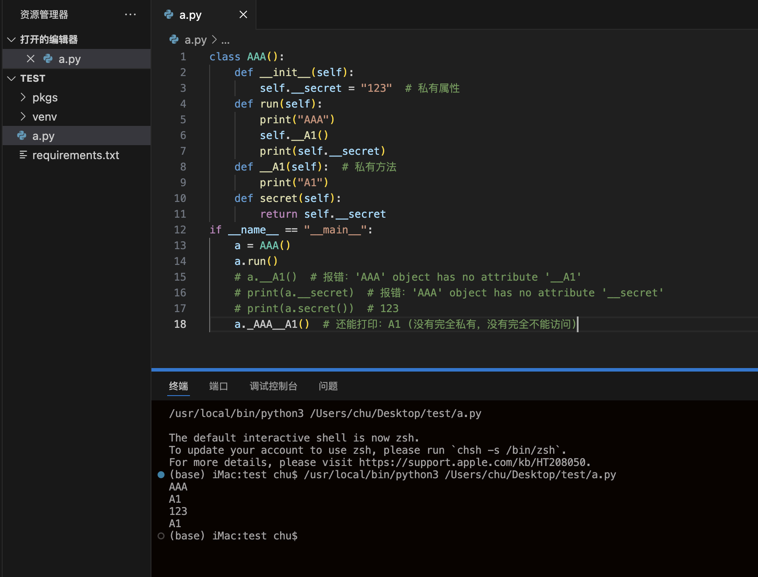Click the blue command status dot in terminal

coord(161,475)
